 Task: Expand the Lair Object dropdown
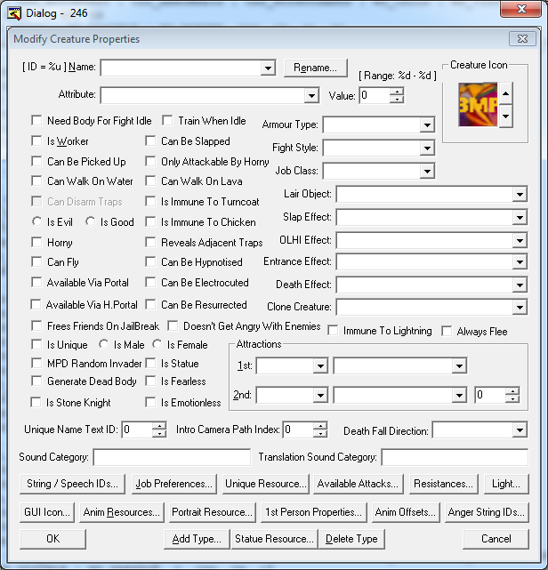pos(520,195)
